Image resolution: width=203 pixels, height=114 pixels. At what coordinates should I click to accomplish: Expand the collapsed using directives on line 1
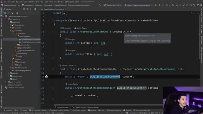click(64, 13)
